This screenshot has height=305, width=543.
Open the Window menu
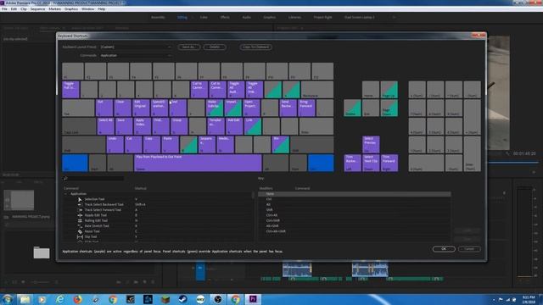pyautogui.click(x=87, y=9)
